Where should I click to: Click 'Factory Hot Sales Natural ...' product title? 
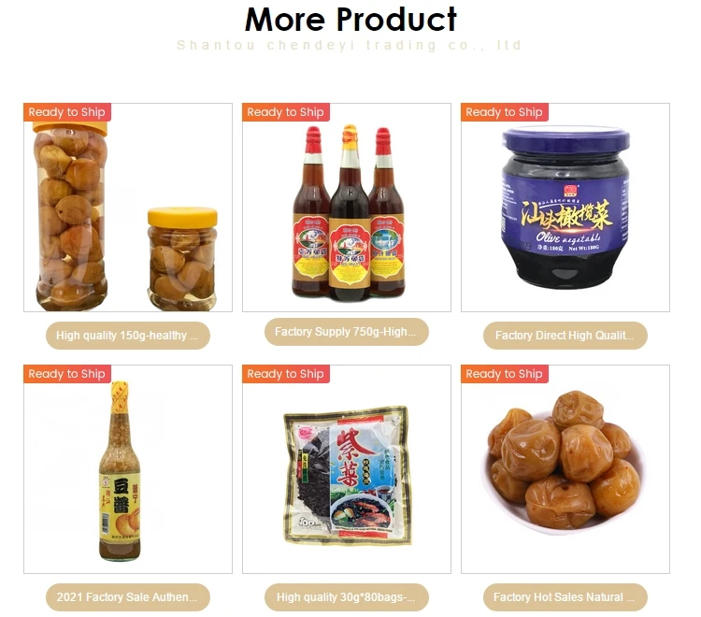point(565,596)
